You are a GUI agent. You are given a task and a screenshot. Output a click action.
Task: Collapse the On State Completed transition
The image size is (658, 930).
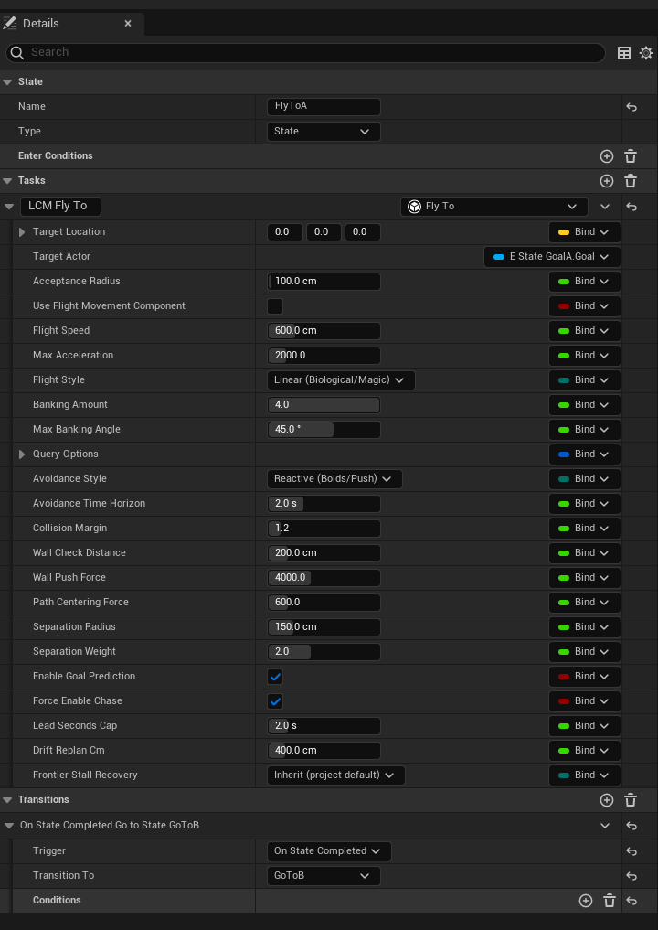9,826
